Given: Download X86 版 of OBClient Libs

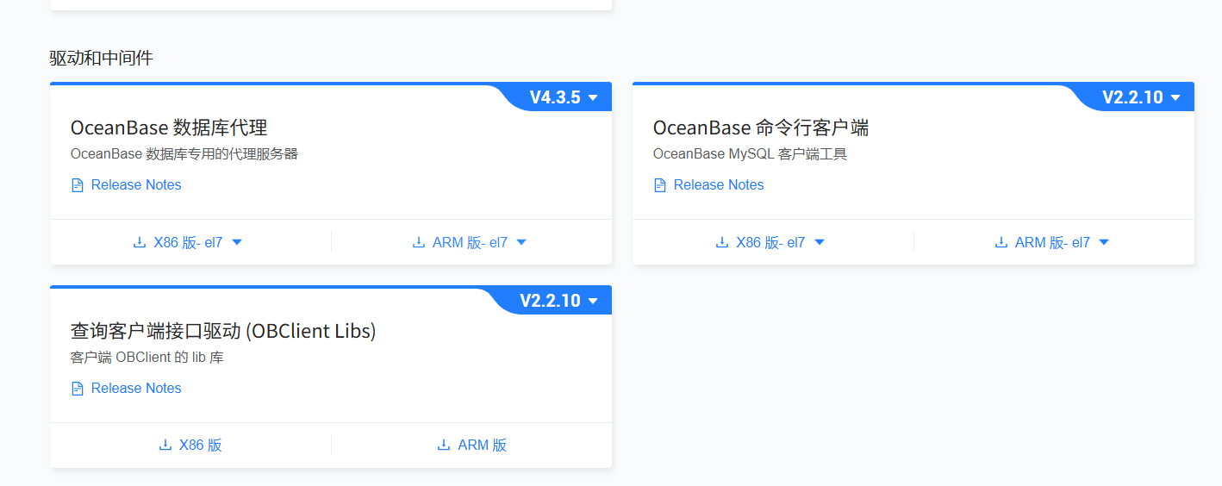Looking at the screenshot, I should [x=200, y=445].
